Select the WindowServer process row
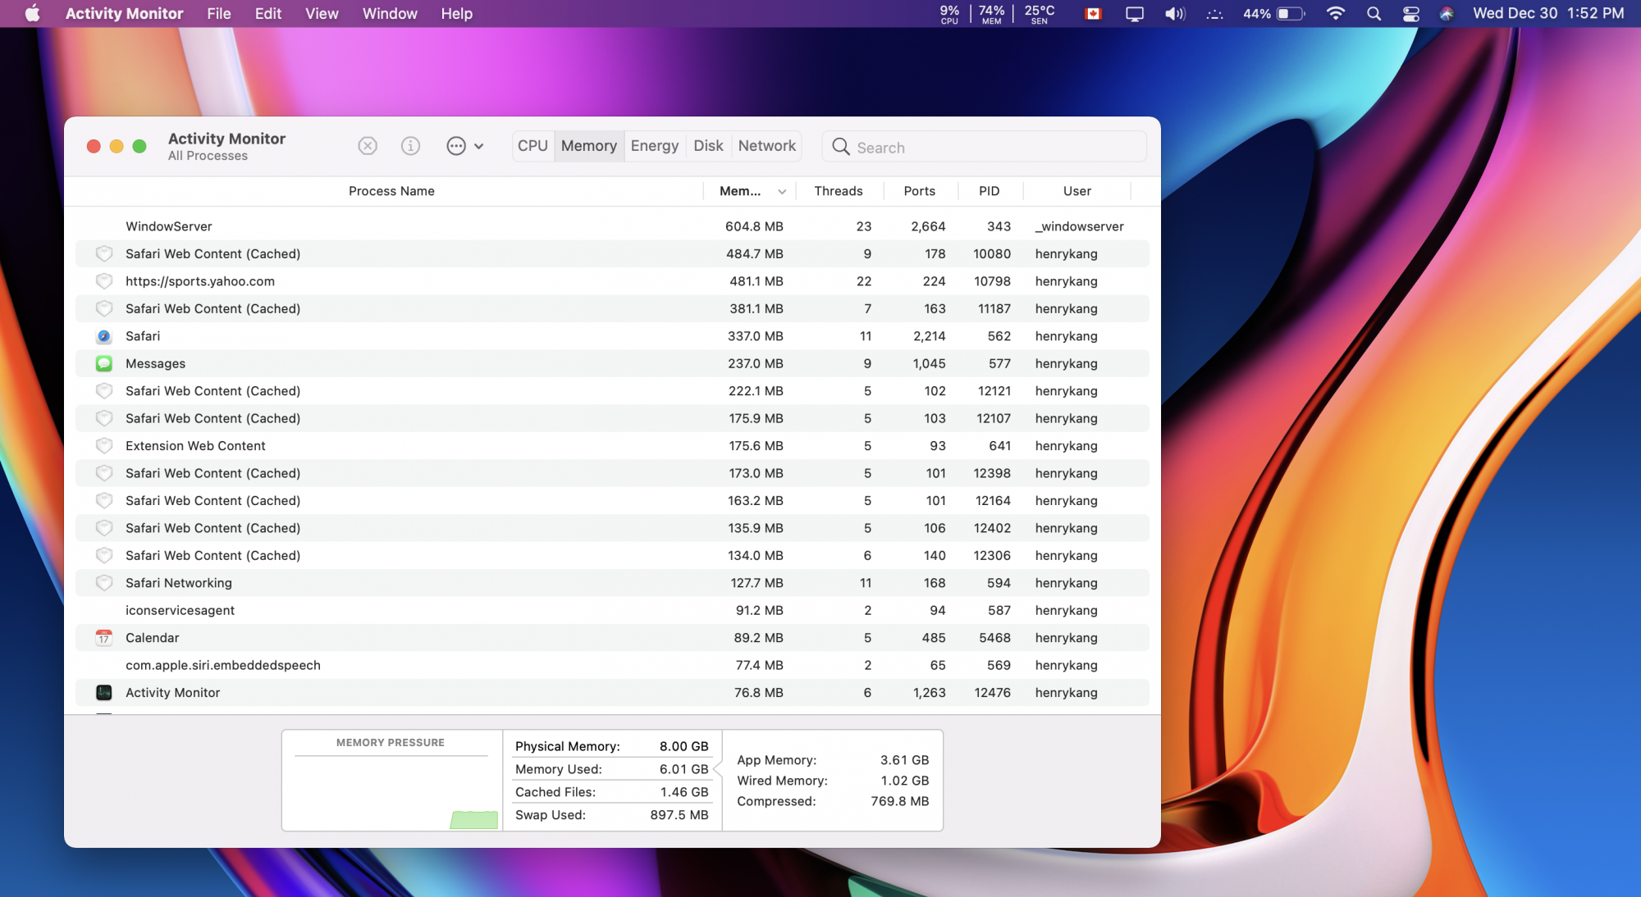The width and height of the screenshot is (1641, 897). point(410,226)
